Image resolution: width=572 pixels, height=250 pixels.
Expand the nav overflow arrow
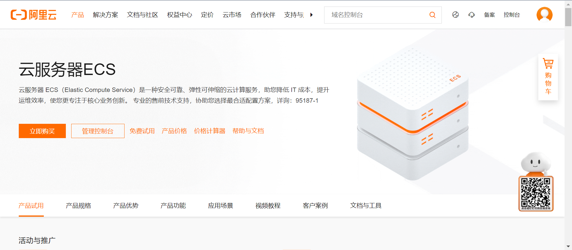pyautogui.click(x=311, y=15)
